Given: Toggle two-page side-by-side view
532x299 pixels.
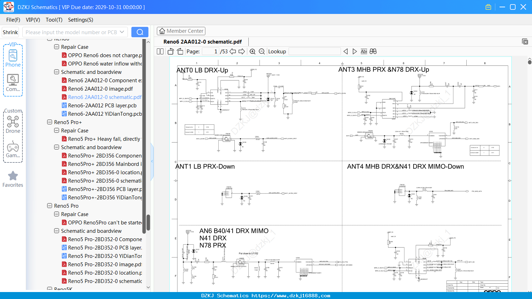Looking at the screenshot, I should pyautogui.click(x=160, y=51).
